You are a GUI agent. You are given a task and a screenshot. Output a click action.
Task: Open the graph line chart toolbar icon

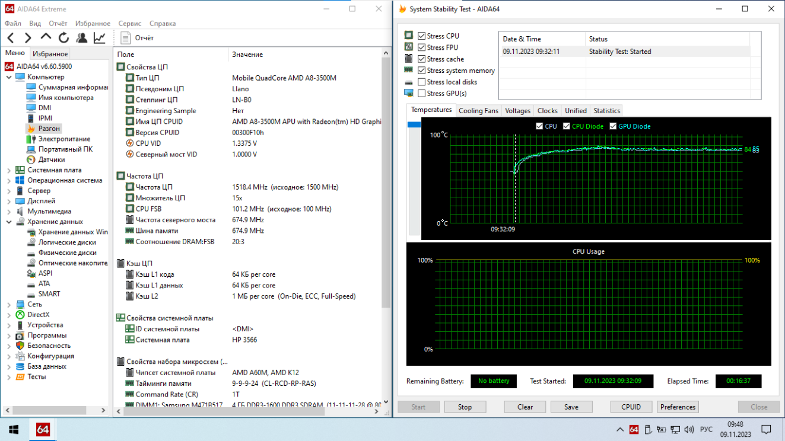pos(100,38)
